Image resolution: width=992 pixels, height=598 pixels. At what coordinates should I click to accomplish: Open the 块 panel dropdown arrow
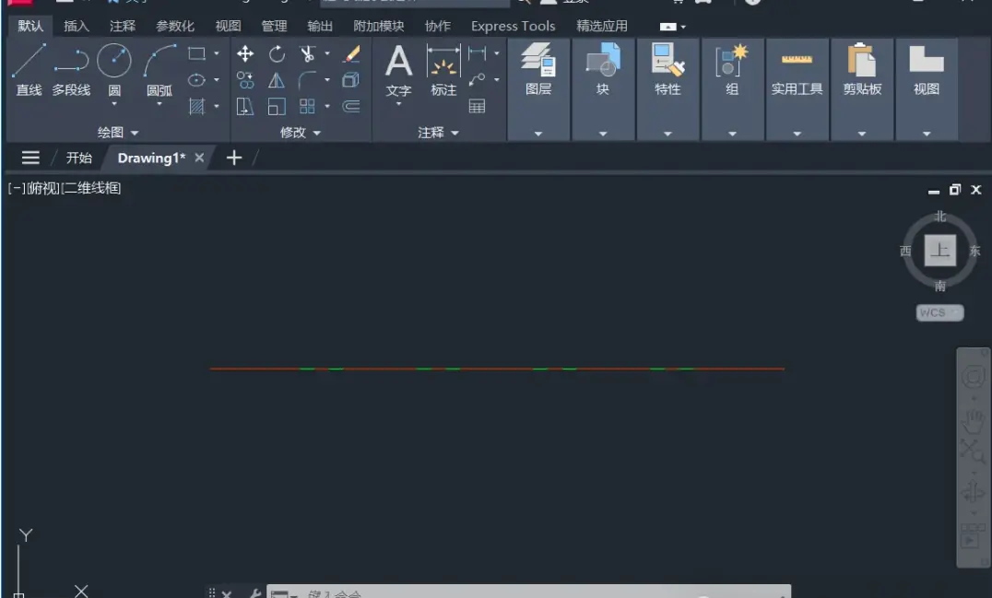coord(603,134)
